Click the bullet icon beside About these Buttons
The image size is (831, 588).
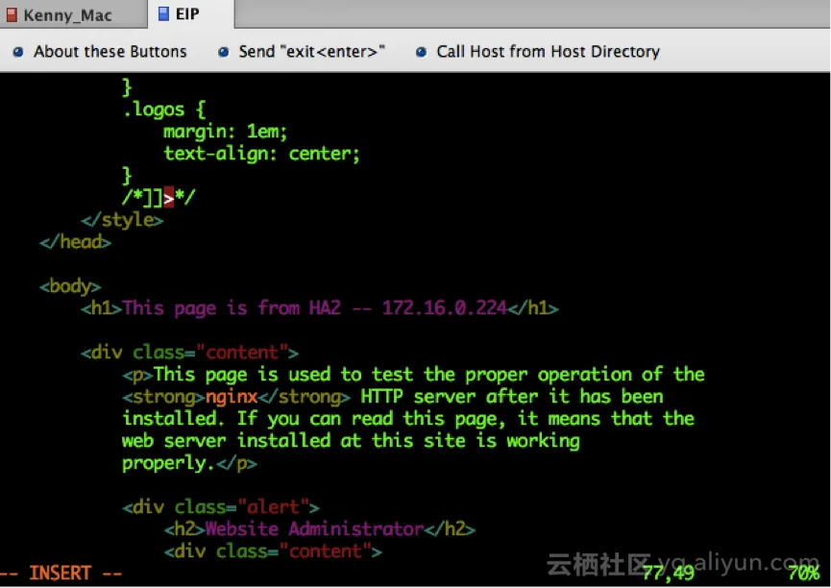(18, 52)
